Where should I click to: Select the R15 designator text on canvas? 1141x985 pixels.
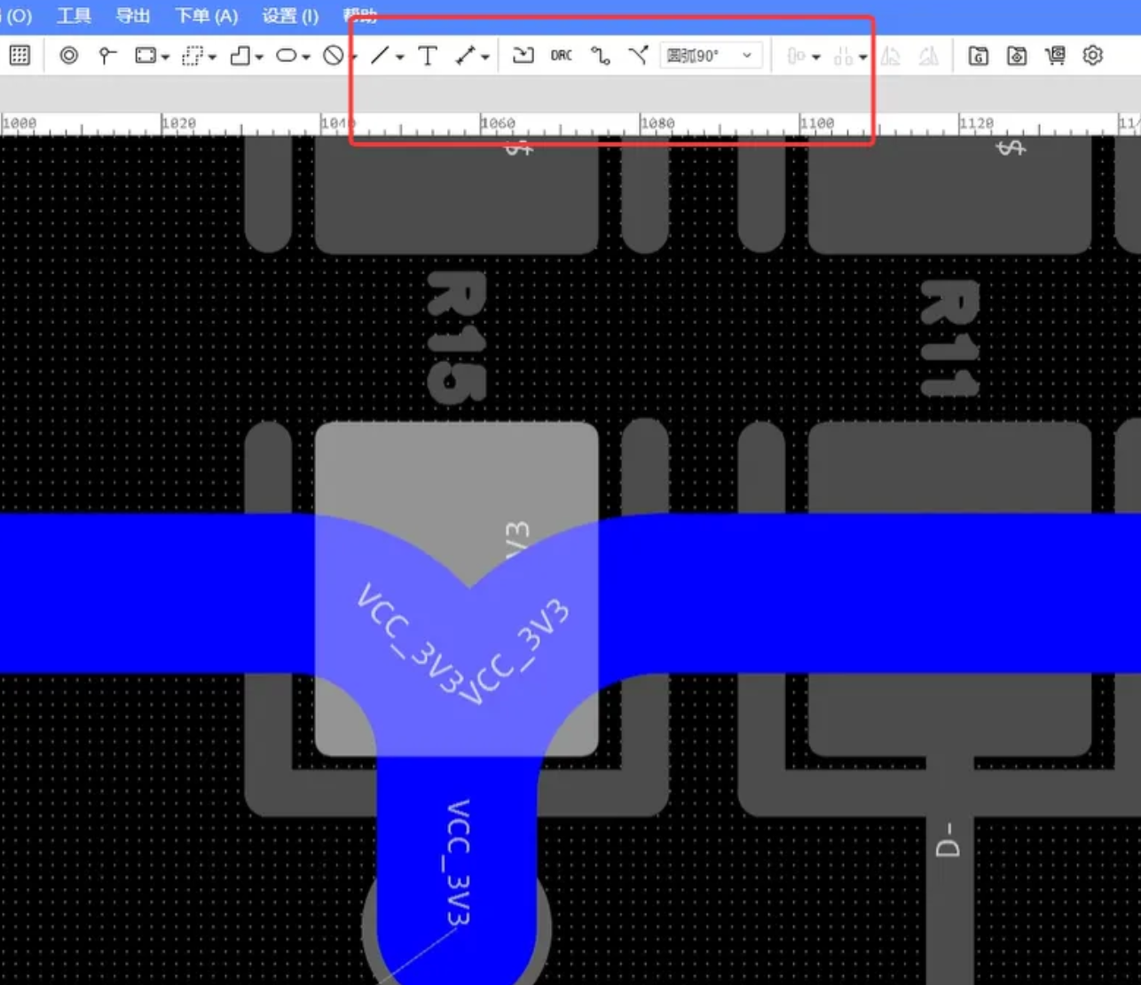point(456,337)
